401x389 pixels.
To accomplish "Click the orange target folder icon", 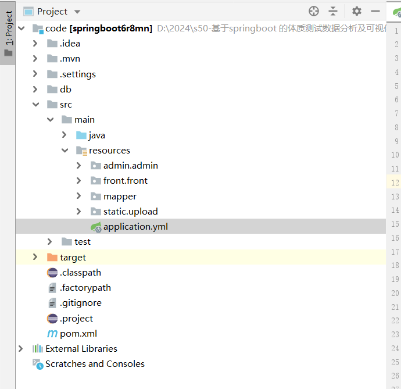I will pyautogui.click(x=52, y=257).
